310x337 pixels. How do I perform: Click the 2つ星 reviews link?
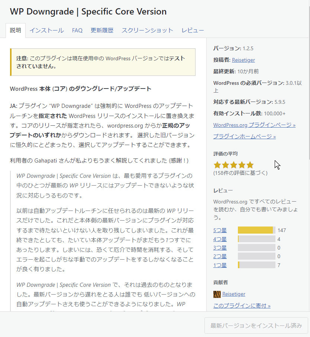coord(220,256)
